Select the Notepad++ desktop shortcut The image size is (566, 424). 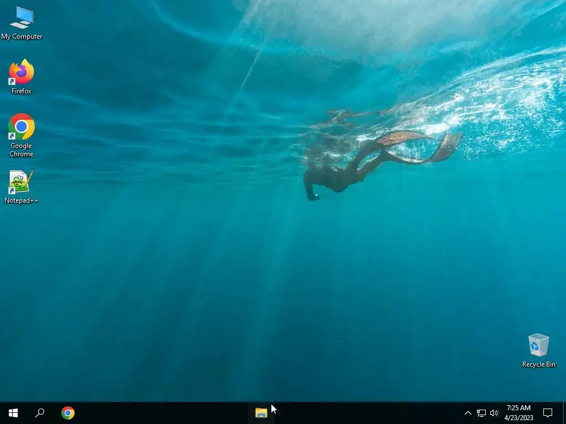click(x=22, y=187)
